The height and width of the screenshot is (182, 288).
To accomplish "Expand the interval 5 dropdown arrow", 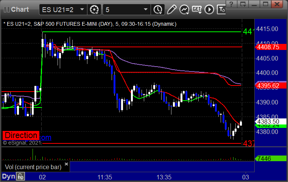I will pos(146,9).
